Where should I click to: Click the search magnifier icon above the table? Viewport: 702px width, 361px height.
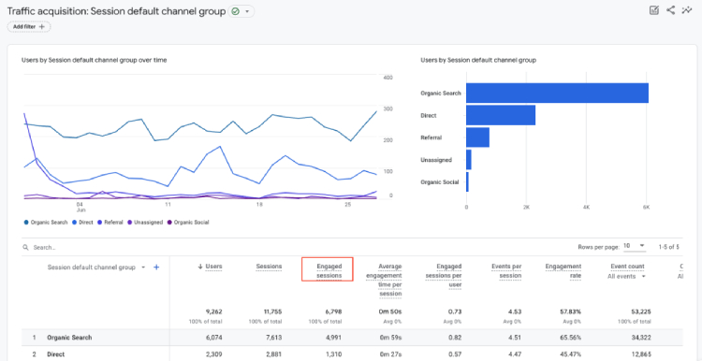[x=25, y=248]
